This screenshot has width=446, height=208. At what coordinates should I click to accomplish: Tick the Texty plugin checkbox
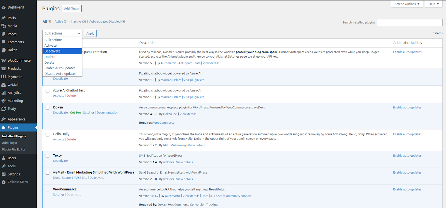[48, 156]
